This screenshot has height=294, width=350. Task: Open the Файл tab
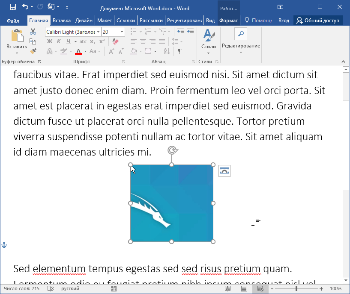point(13,21)
